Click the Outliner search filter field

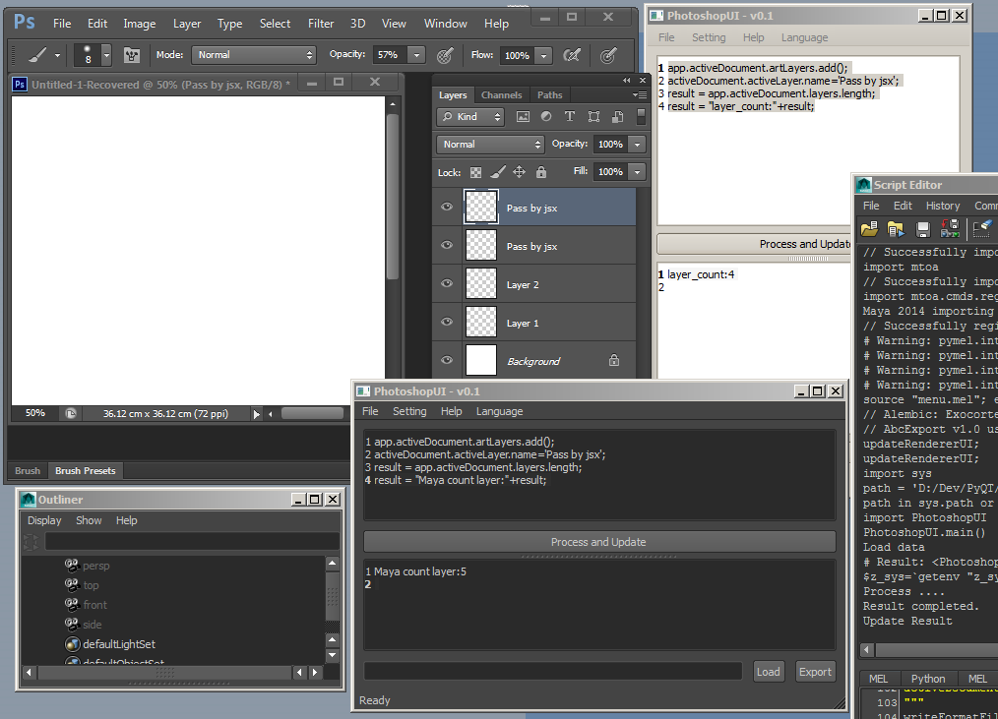click(x=192, y=542)
